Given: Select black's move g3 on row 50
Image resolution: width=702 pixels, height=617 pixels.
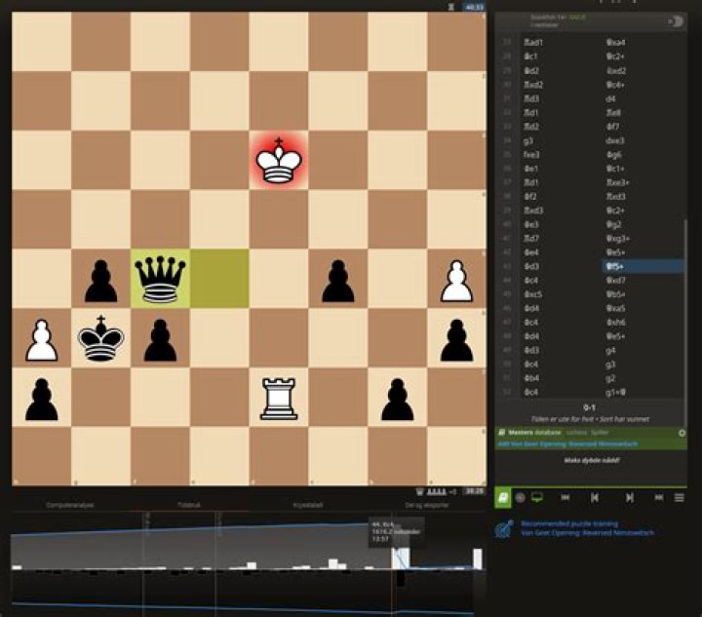Looking at the screenshot, I should point(643,365).
